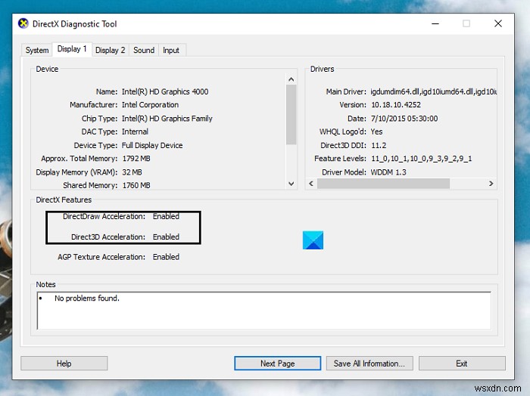Click the Feature Levels value list
Viewport: 530px width, 396px height.
pyautogui.click(x=422, y=159)
